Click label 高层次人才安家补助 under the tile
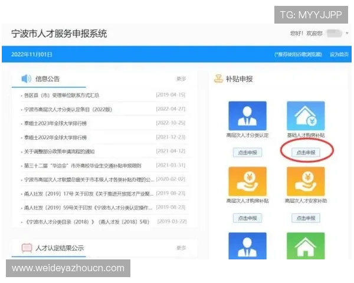The image size is (354, 283). [306, 200]
